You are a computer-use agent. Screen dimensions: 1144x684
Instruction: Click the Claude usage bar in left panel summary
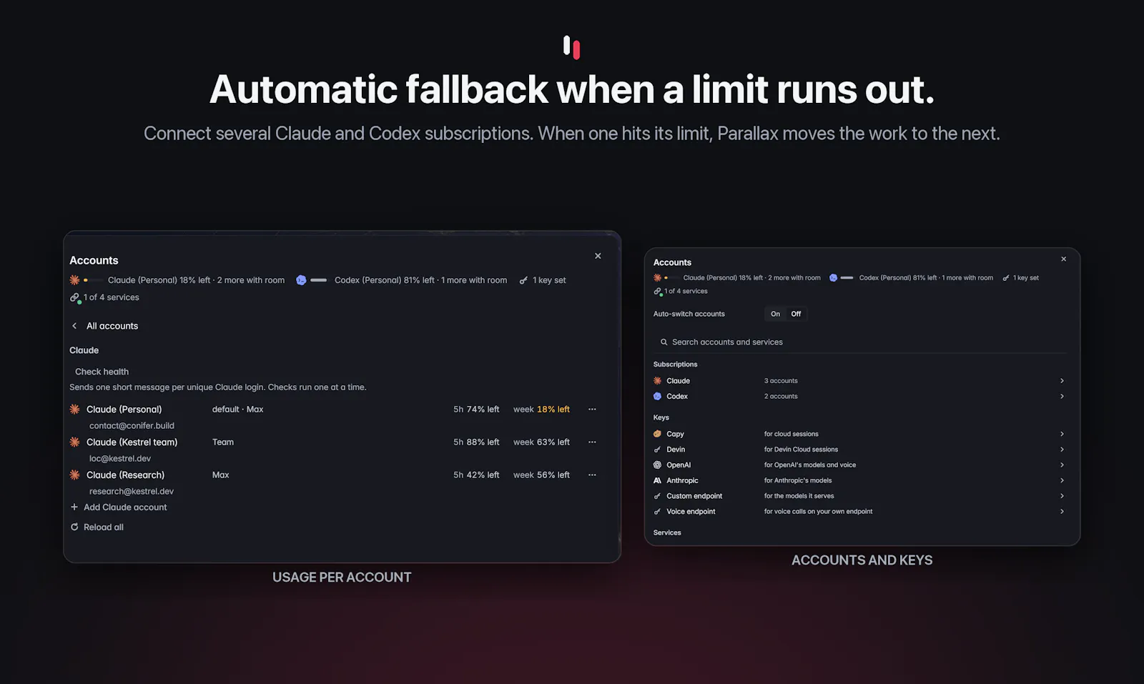click(x=93, y=280)
